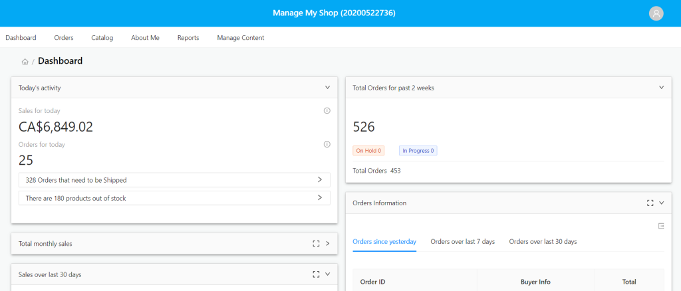
Task: Collapse the Today's activity panel
Action: pos(327,87)
